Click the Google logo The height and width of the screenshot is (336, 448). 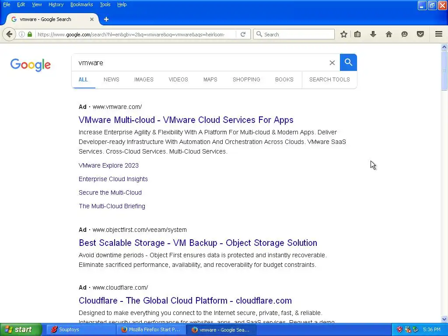pyautogui.click(x=31, y=65)
